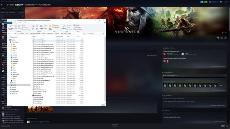
Task: Open the Explorer ribbon help icon
Action: click(105, 23)
